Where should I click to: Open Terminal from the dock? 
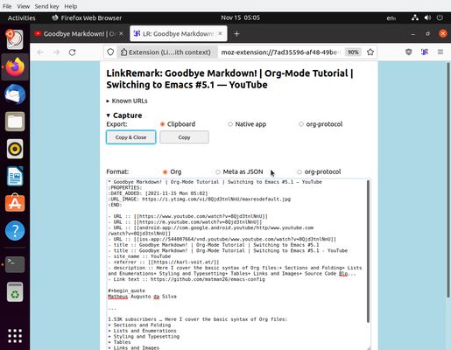[x=15, y=264]
